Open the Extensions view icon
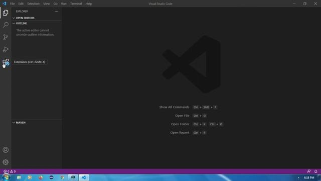The width and height of the screenshot is (321, 181). [6, 62]
